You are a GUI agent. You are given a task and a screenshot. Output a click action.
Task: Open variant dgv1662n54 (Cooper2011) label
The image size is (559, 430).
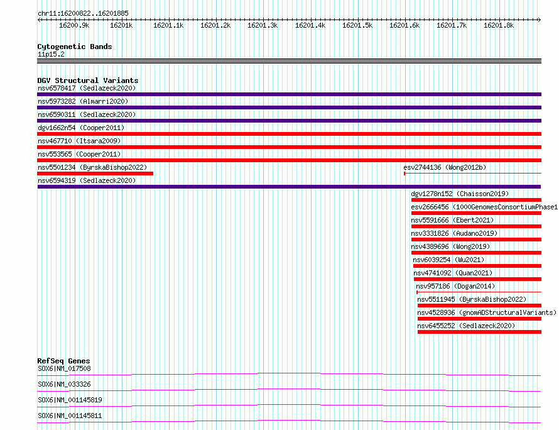[x=81, y=128]
